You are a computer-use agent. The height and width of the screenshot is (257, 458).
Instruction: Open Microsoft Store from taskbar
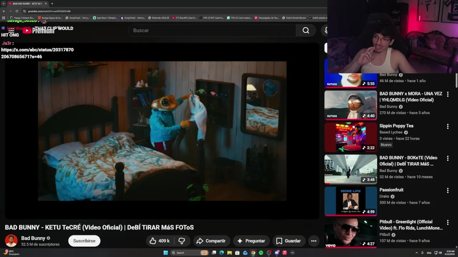[x=237, y=253]
